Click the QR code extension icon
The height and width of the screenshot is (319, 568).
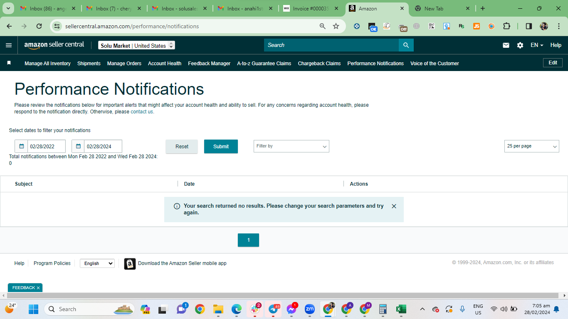(432, 26)
